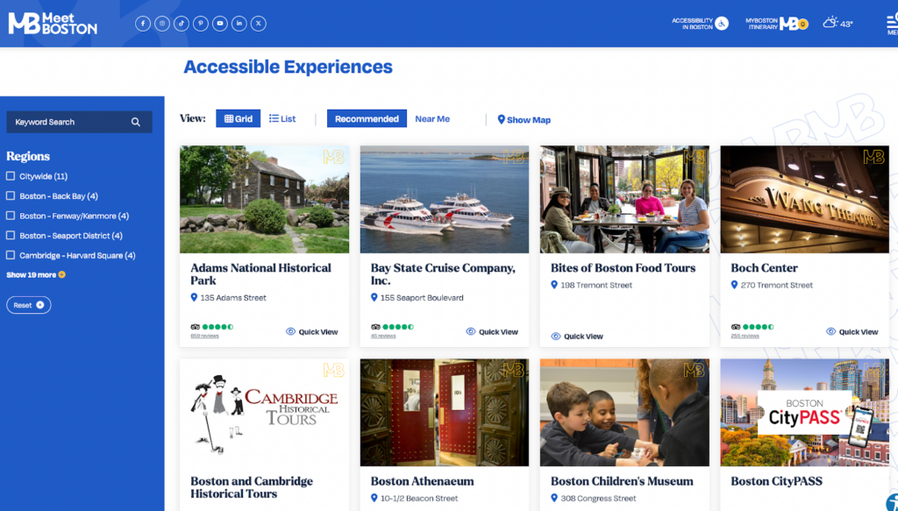Open the Facebook social icon
Image resolution: width=898 pixels, height=511 pixels.
tap(143, 24)
